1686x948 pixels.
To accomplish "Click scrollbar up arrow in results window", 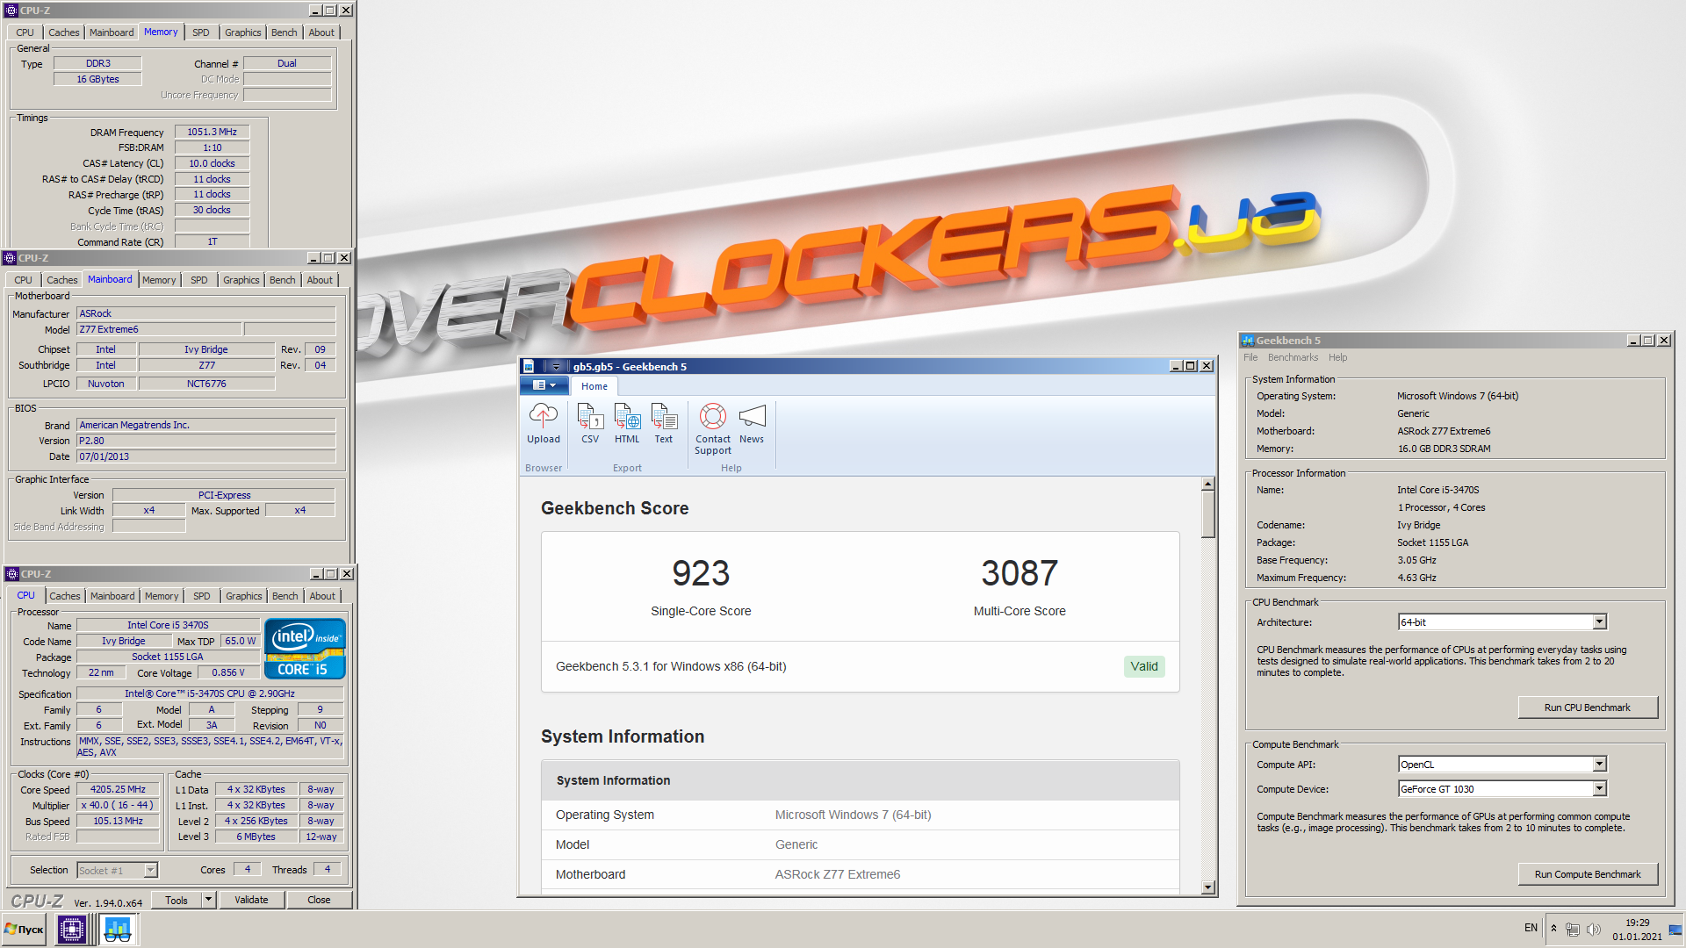I will [1208, 485].
